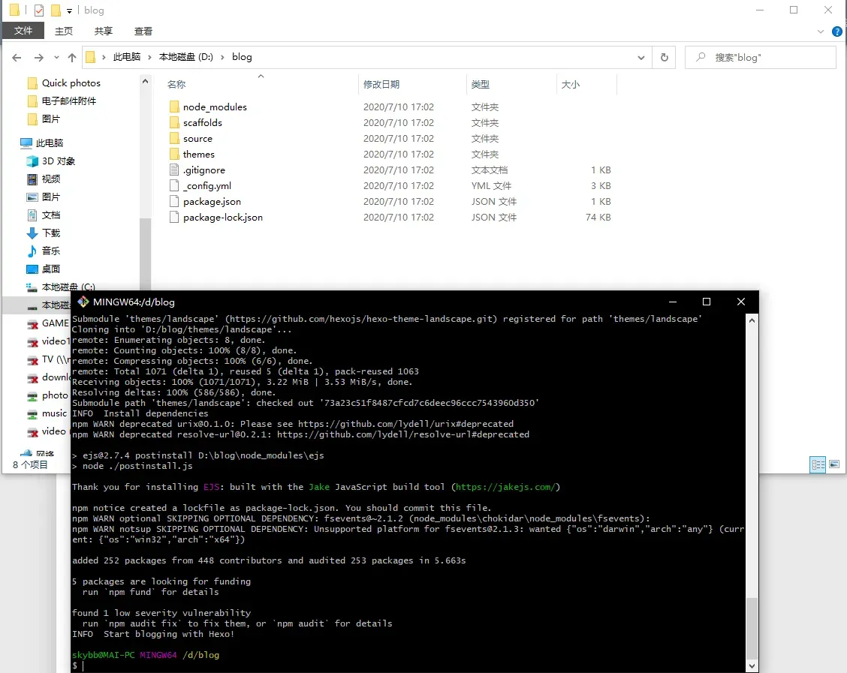Screen dimensions: 847x673
Task: Switch to details view layout icon
Action: pos(818,464)
